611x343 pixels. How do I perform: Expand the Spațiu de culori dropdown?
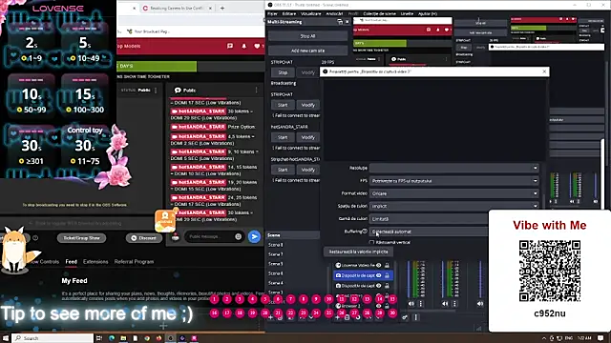454,206
